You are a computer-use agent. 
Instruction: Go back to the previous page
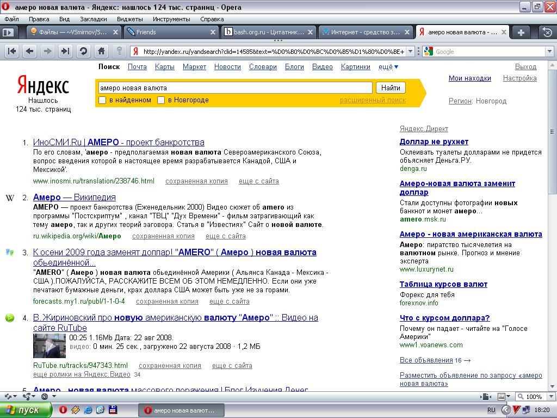tap(30, 52)
